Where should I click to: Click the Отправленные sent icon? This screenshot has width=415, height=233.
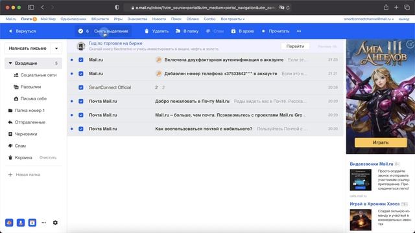click(x=10, y=122)
